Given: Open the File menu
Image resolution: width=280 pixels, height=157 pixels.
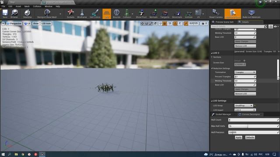Looking at the screenshot, I should [3, 6].
